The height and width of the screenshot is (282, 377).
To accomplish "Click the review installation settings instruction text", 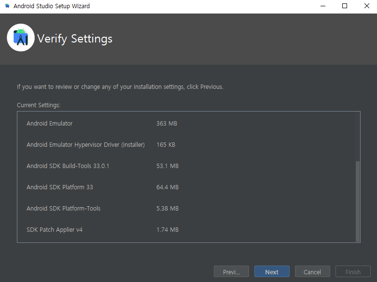I will 120,87.
